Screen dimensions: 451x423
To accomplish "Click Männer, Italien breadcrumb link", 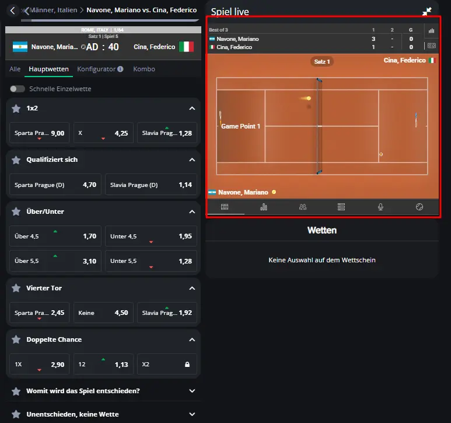I will point(53,10).
